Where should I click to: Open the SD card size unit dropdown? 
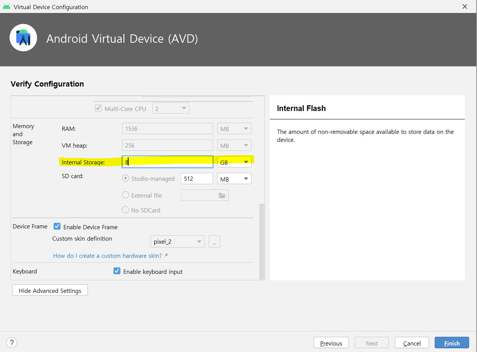[x=234, y=179]
